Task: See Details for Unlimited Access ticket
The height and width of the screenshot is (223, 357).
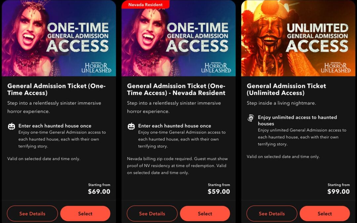Action: pyautogui.click(x=272, y=213)
